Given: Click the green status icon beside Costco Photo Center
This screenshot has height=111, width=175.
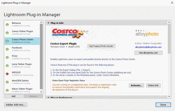Looking at the screenshot, I should click(7, 41).
